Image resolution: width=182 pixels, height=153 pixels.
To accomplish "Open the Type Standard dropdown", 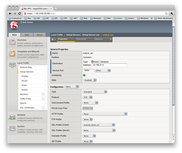I will coord(95,92).
